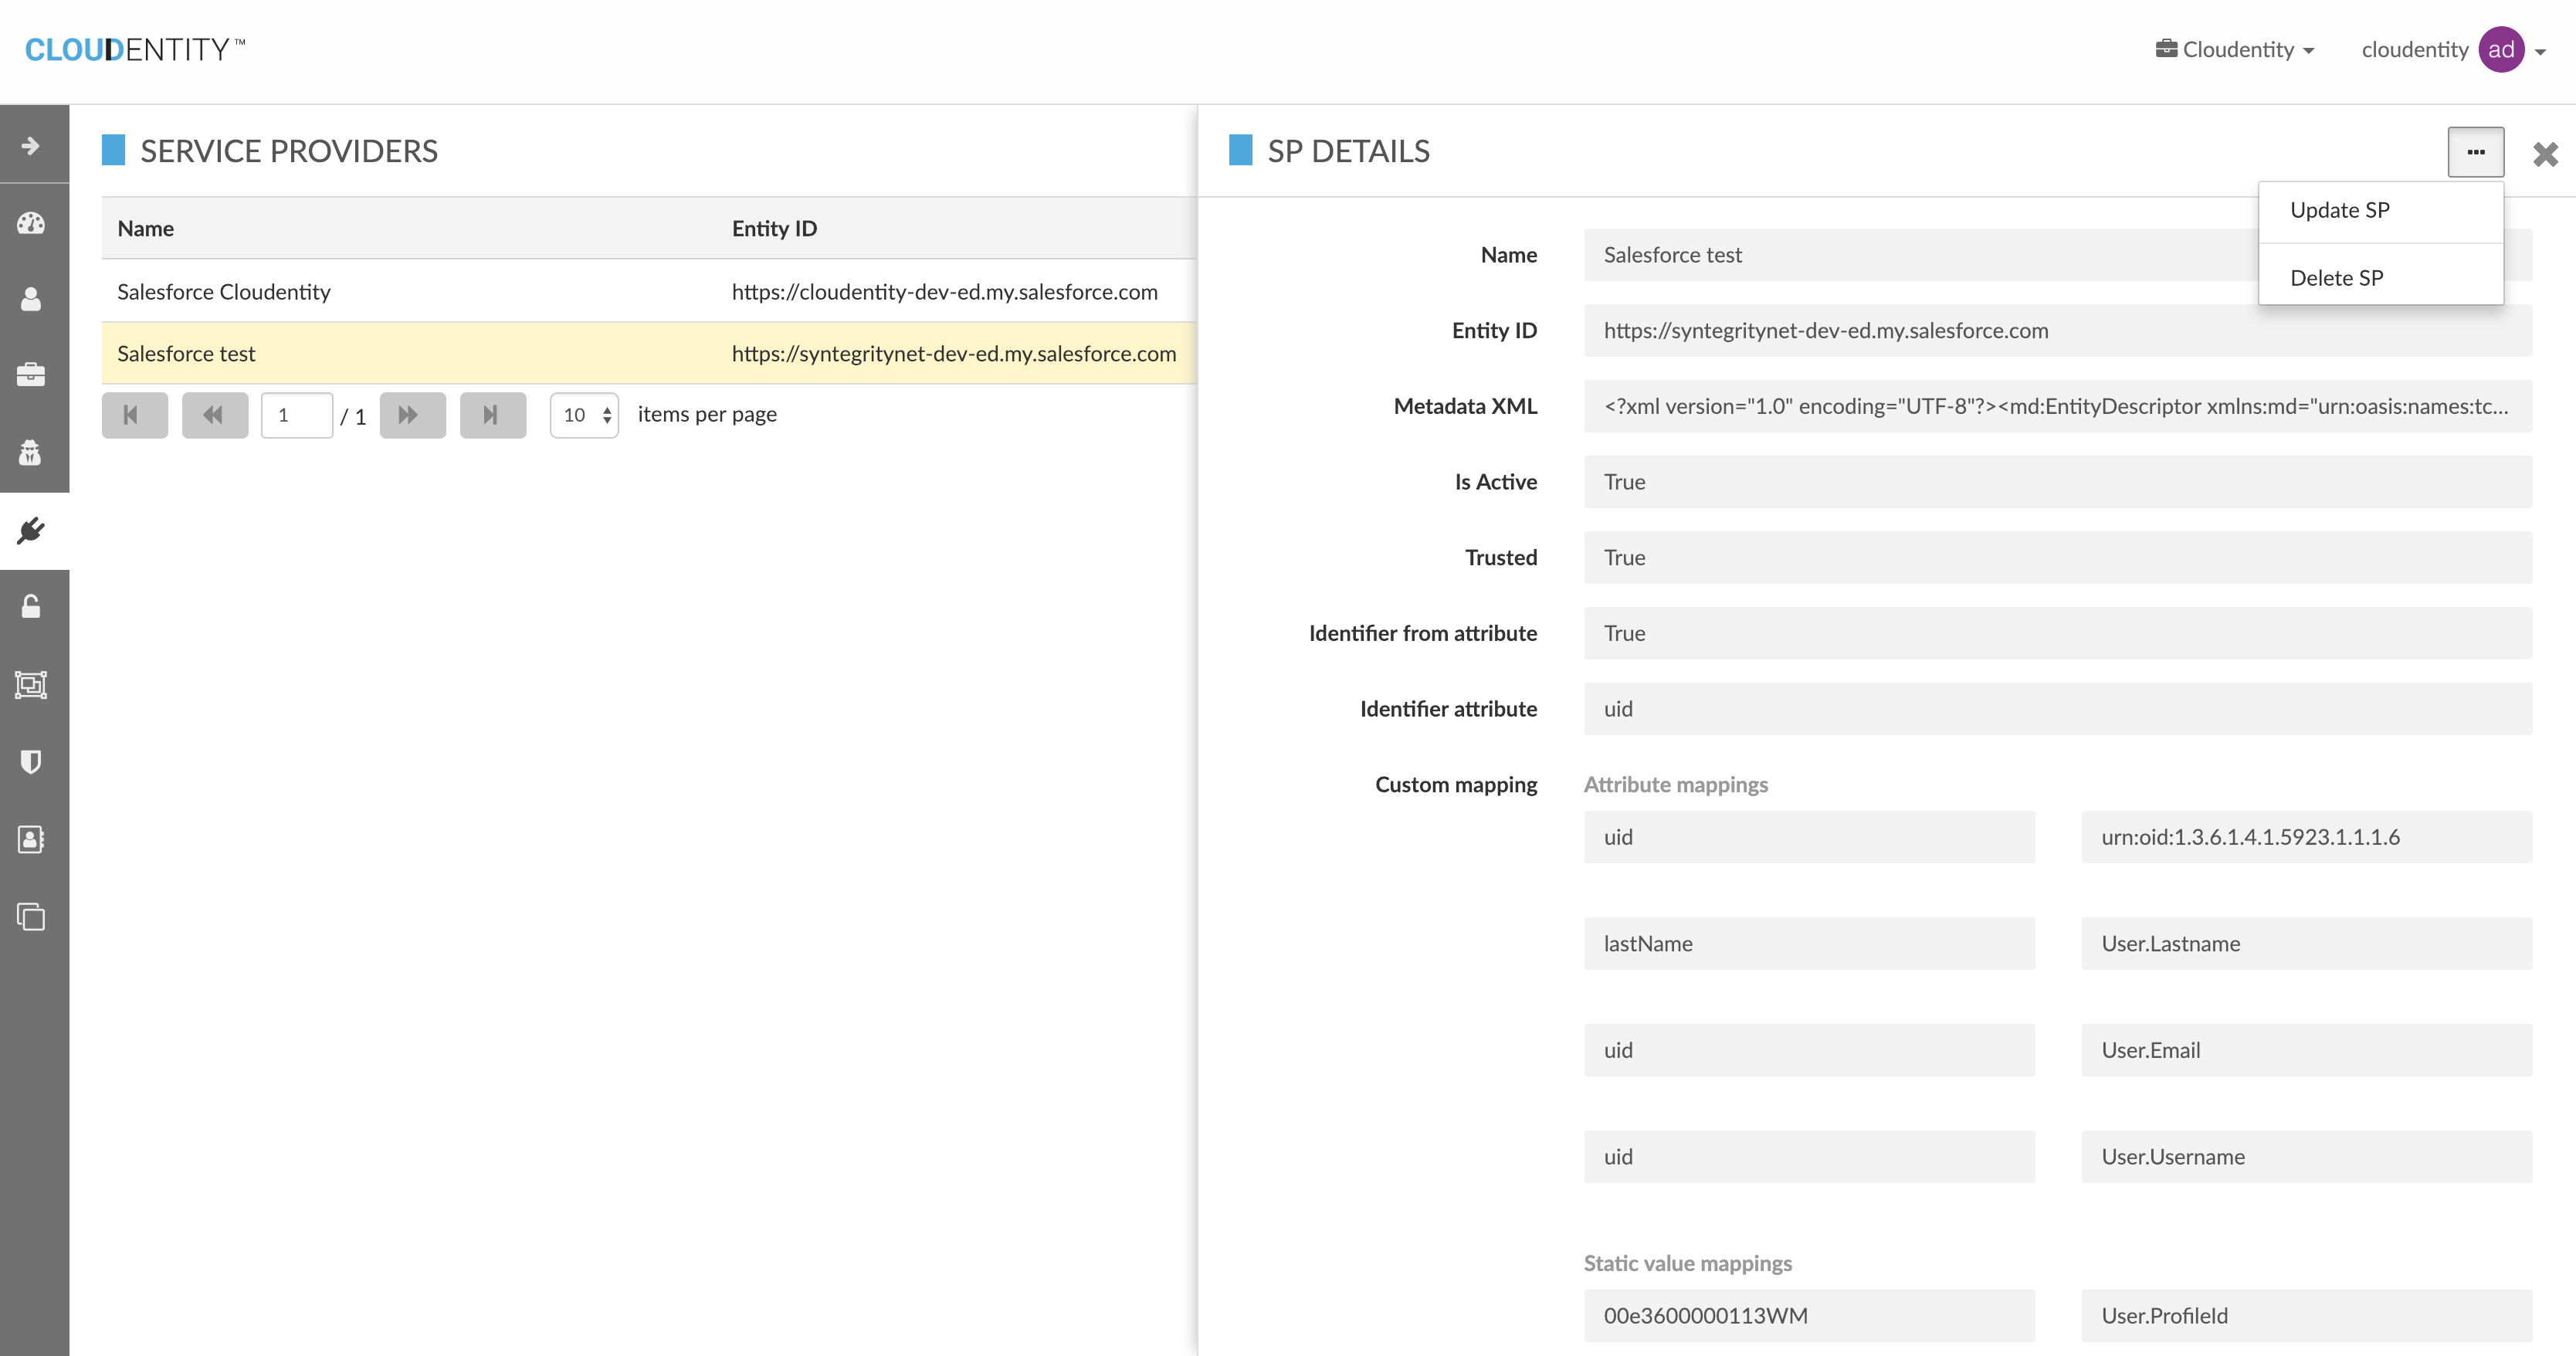Select the lock icon in sidebar

coord(34,606)
